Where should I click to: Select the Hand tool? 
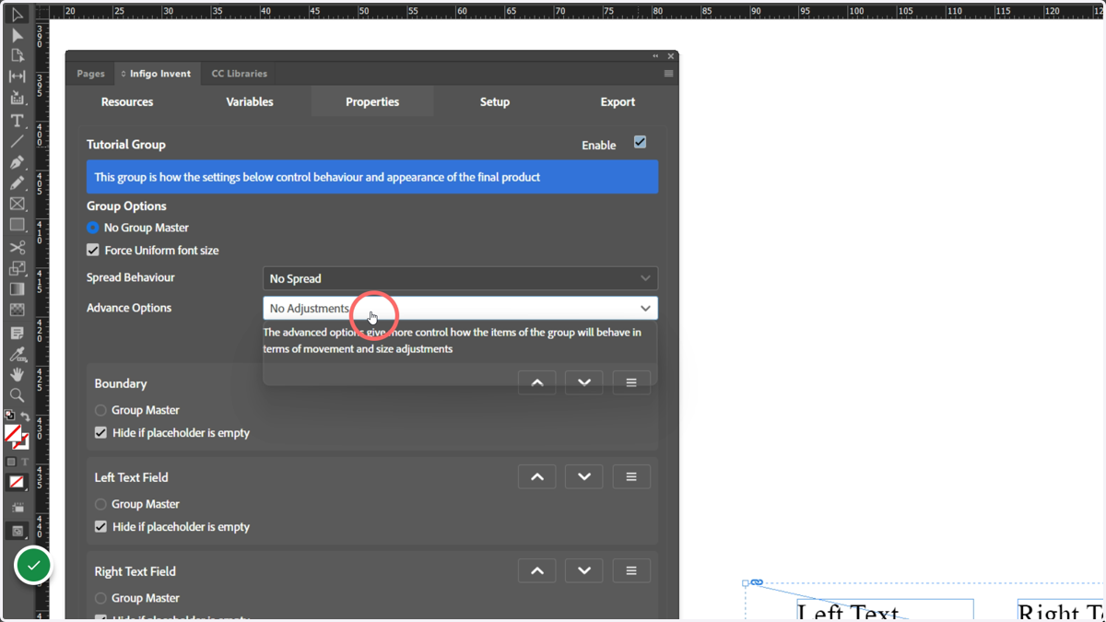click(x=17, y=374)
